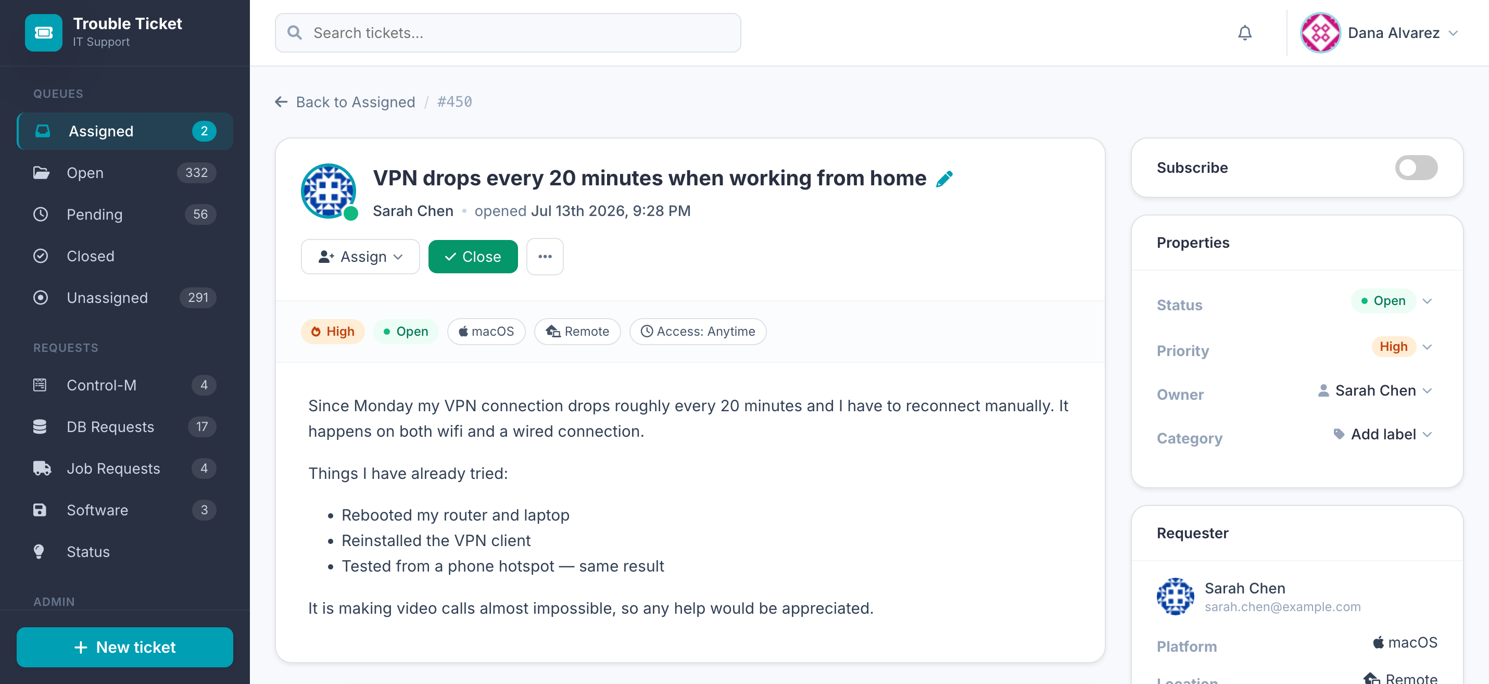The width and height of the screenshot is (1489, 684).
Task: Click Dana Alvarez's profile avatar
Action: [x=1320, y=33]
